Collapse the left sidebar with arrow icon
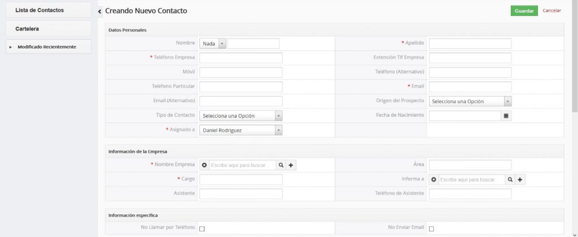This screenshot has height=237, width=578. (99, 11)
